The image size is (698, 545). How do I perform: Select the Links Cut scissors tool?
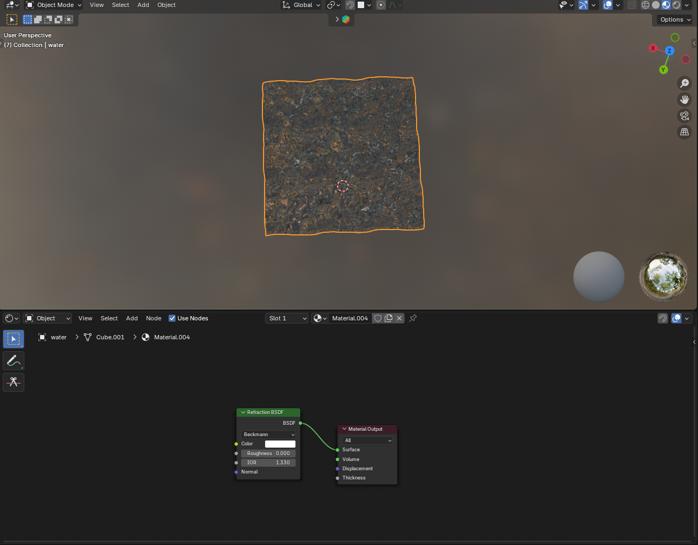click(14, 382)
